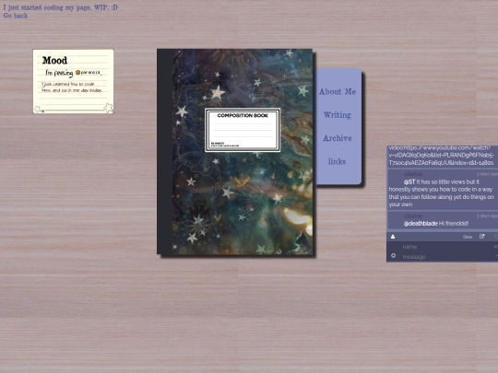The width and height of the screenshot is (498, 373).
Task: Open the About Me page
Action: [338, 92]
